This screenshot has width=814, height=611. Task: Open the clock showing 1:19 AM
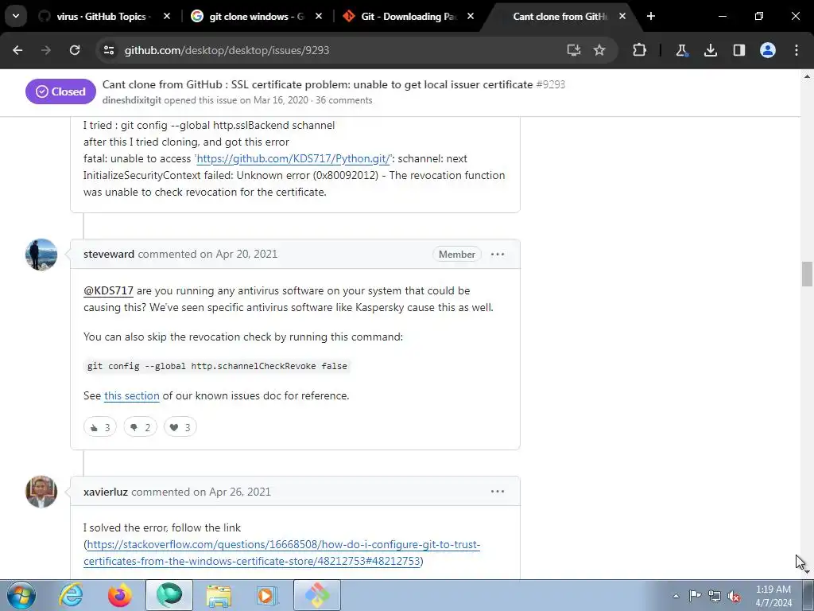pyautogui.click(x=773, y=596)
